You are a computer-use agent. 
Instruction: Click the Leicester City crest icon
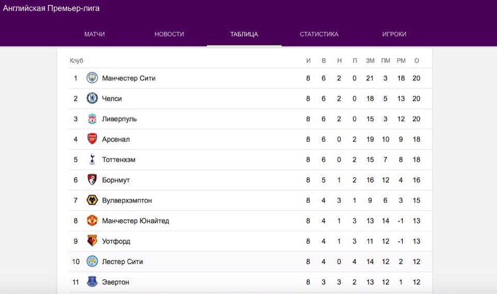tap(92, 261)
